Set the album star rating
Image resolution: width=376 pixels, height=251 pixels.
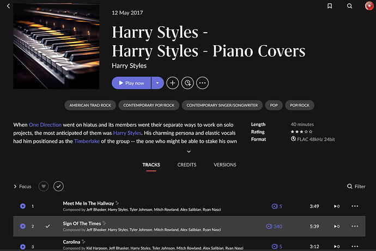click(301, 132)
